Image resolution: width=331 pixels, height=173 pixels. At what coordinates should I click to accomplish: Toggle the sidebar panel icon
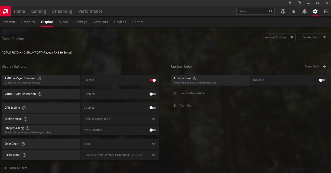326,11
